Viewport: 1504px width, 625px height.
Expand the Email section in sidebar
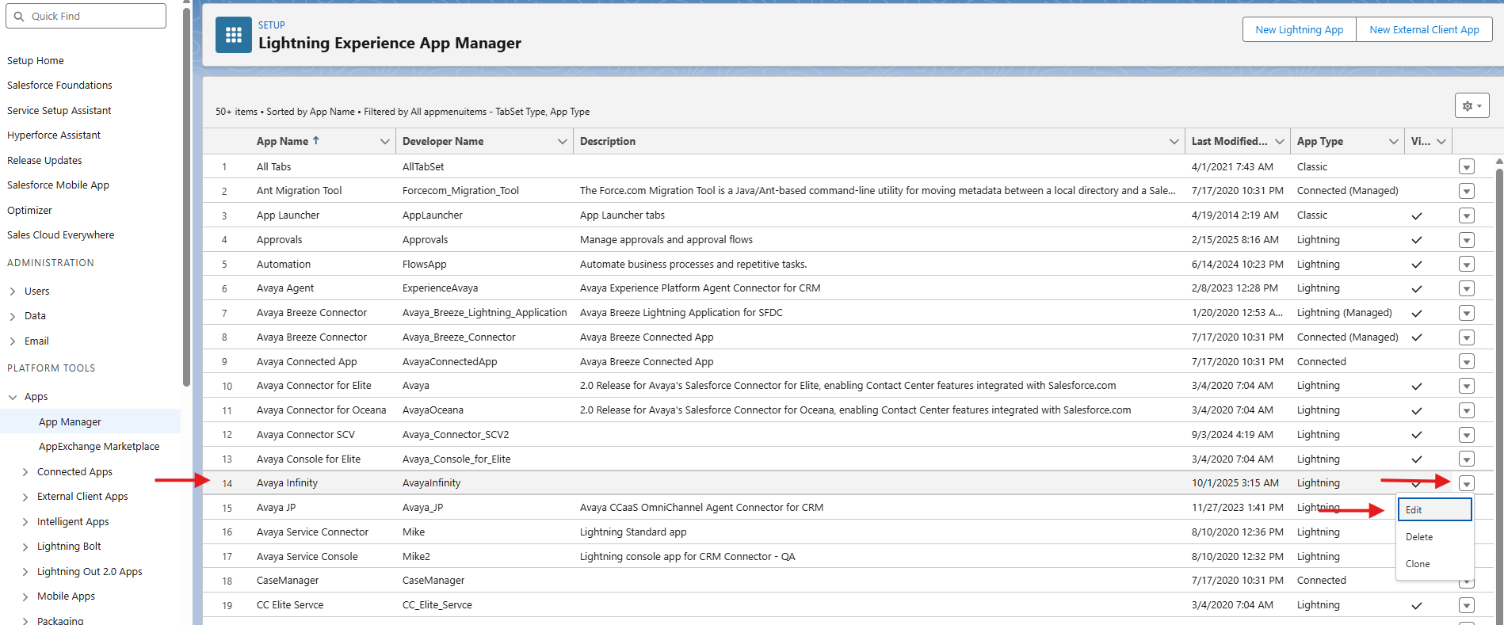13,341
